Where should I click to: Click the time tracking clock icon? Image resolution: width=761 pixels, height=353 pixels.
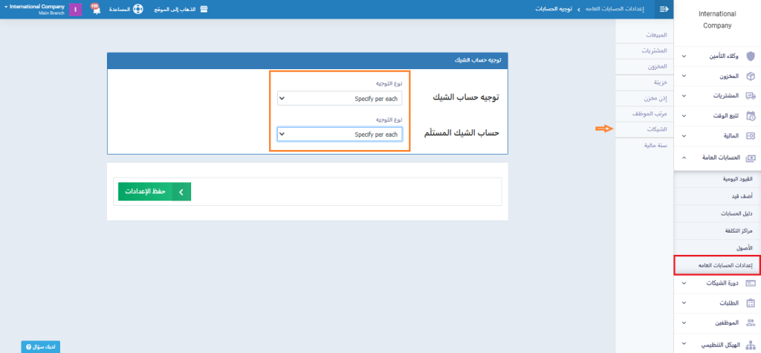(x=750, y=116)
